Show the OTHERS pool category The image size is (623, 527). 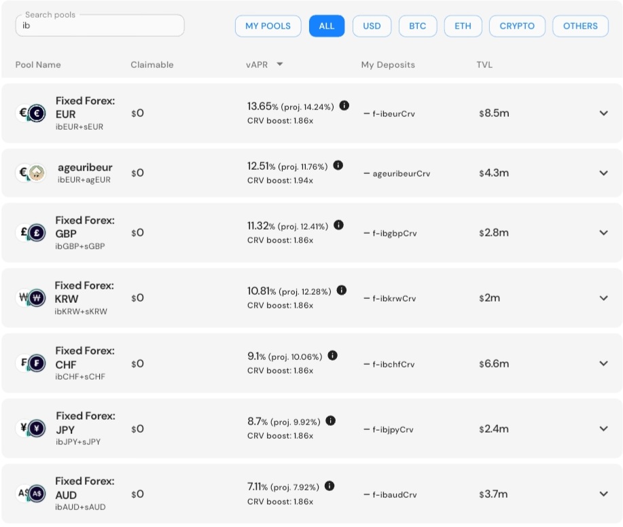580,26
